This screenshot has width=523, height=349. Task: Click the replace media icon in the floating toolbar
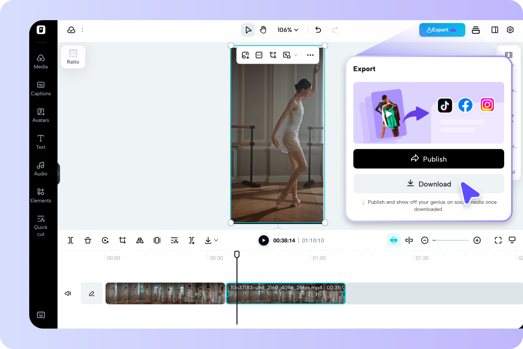[x=287, y=55]
